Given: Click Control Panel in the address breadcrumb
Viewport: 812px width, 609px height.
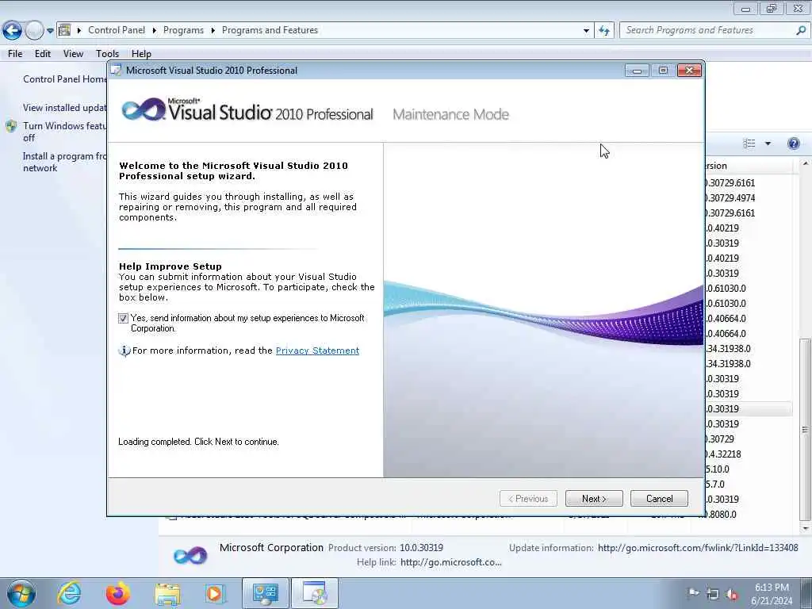Looking at the screenshot, I should tap(117, 30).
